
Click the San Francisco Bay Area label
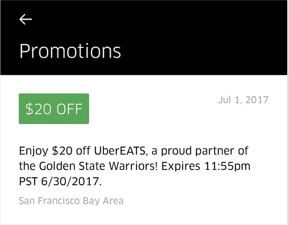(x=71, y=200)
